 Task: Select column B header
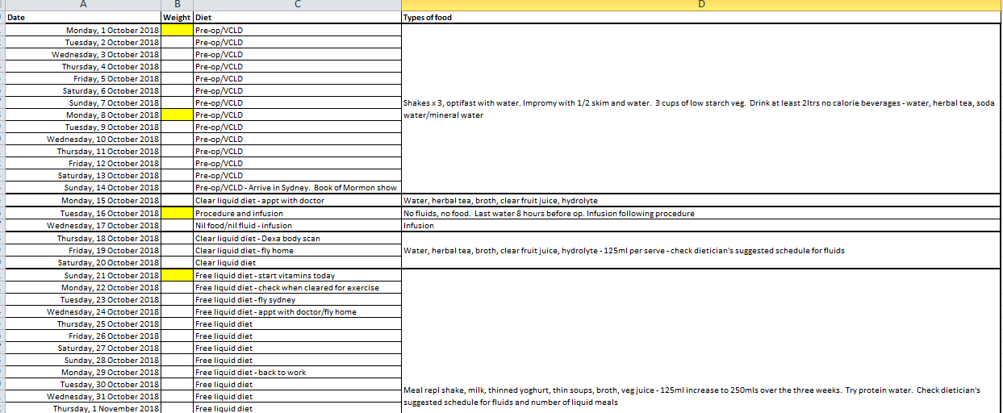(x=177, y=5)
